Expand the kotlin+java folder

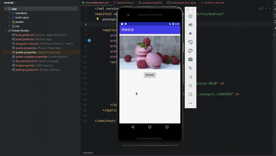coord(9,18)
